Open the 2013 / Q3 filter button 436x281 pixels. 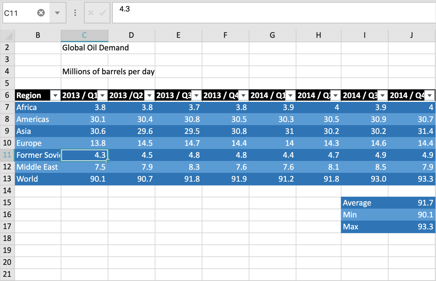tap(196, 95)
